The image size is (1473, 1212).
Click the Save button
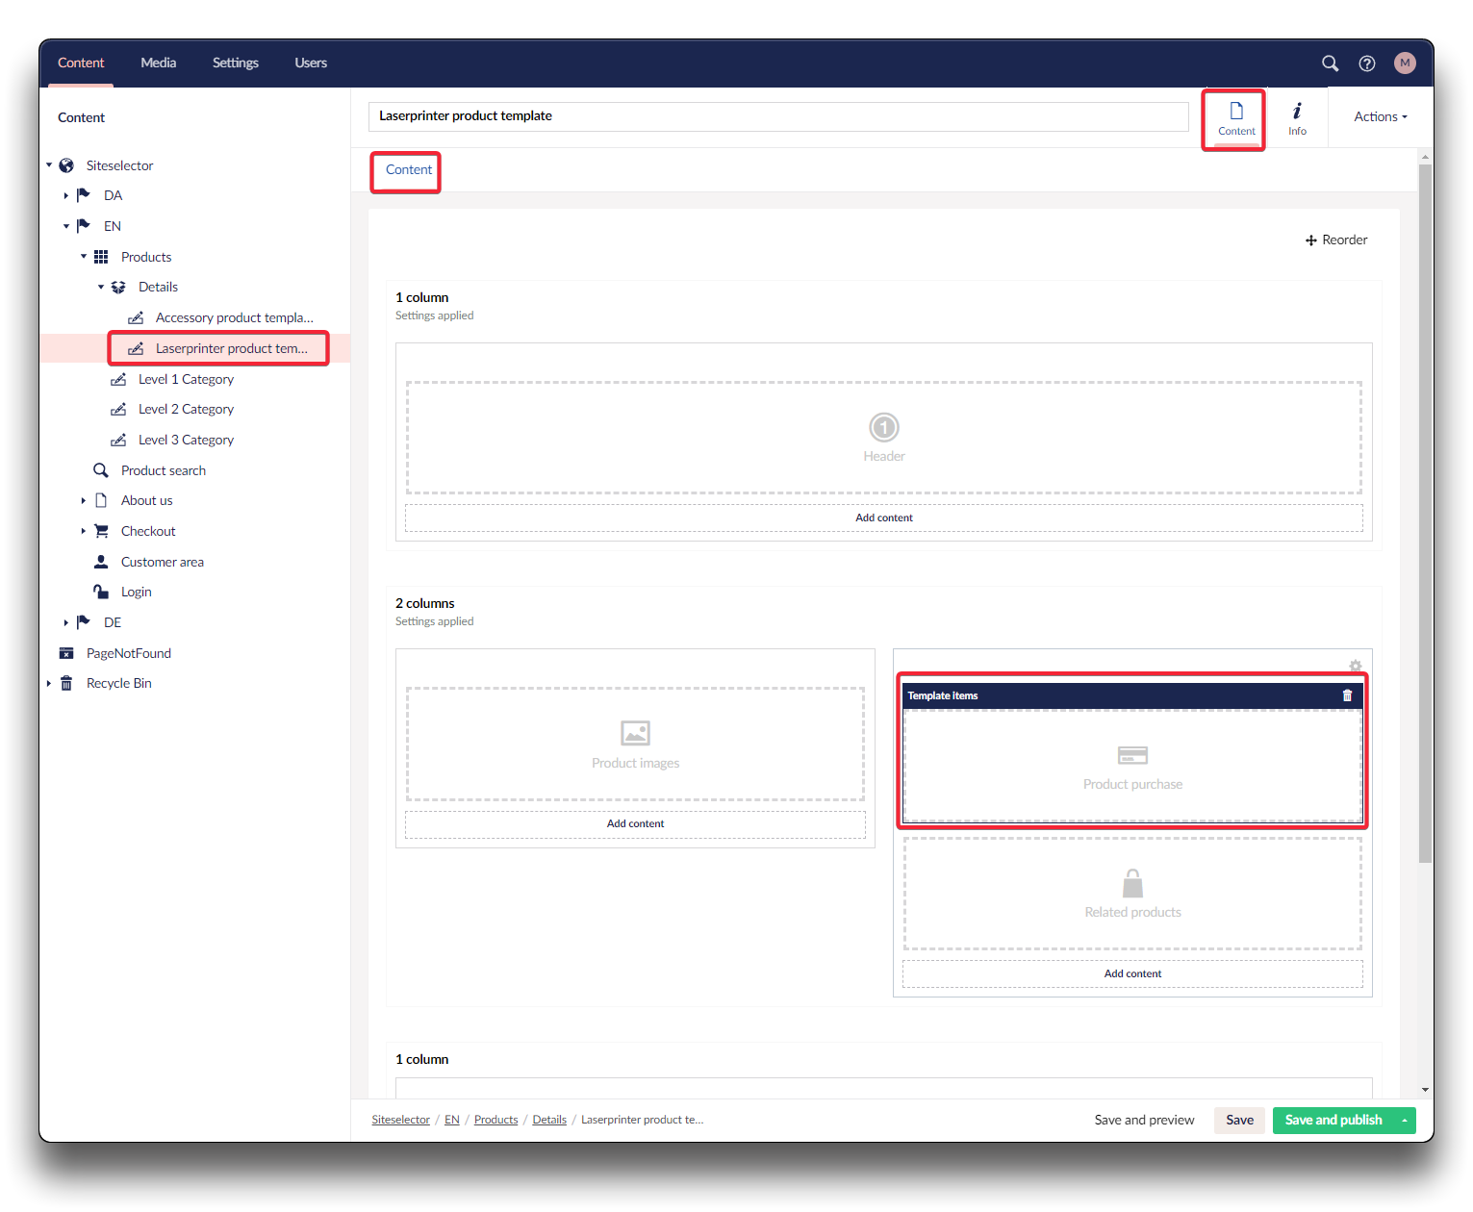[1239, 1121]
